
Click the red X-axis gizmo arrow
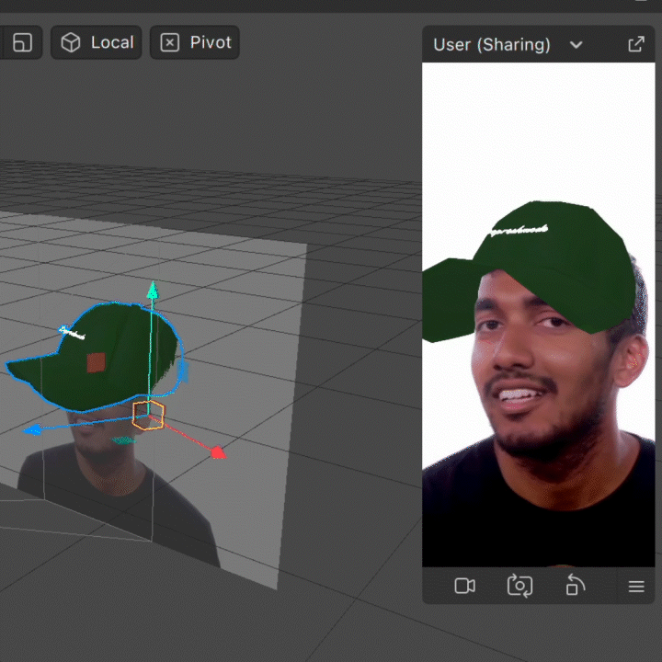(x=218, y=452)
